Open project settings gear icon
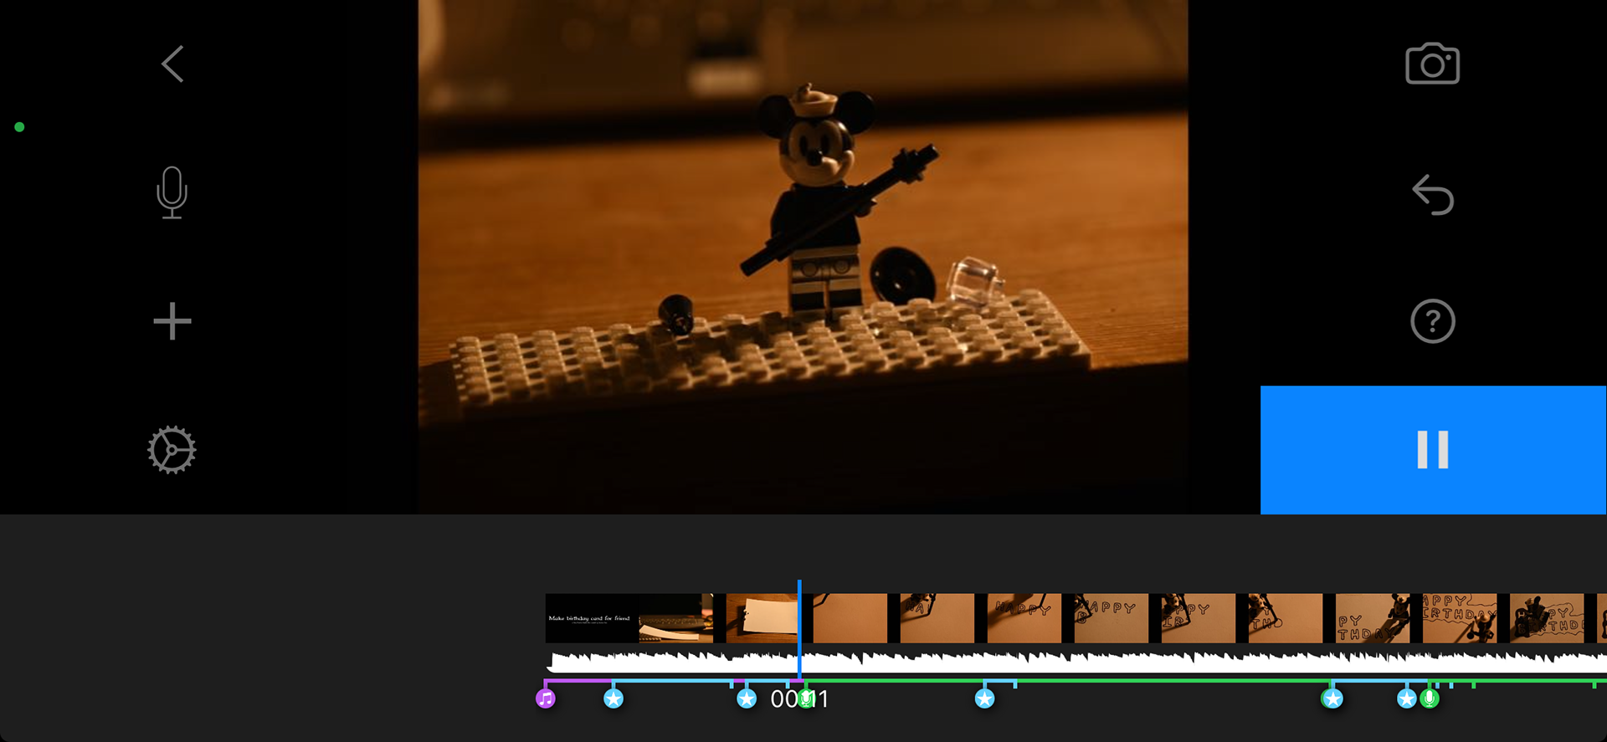This screenshot has height=742, width=1607. click(172, 450)
